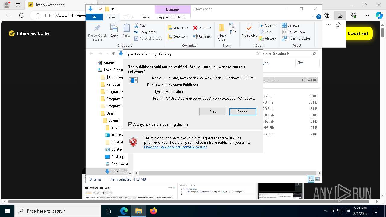Open Edge downloads toolbar icon

(340, 15)
